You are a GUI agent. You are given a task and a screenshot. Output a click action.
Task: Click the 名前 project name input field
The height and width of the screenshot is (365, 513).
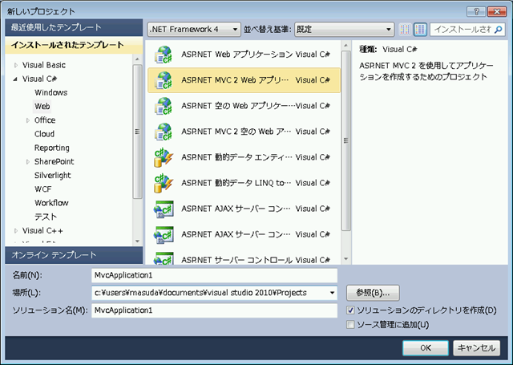[214, 275]
